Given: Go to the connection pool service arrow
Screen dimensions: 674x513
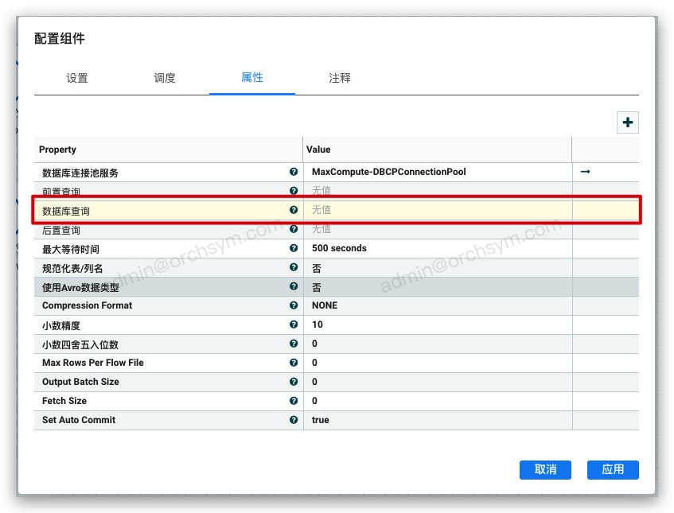Looking at the screenshot, I should [585, 172].
